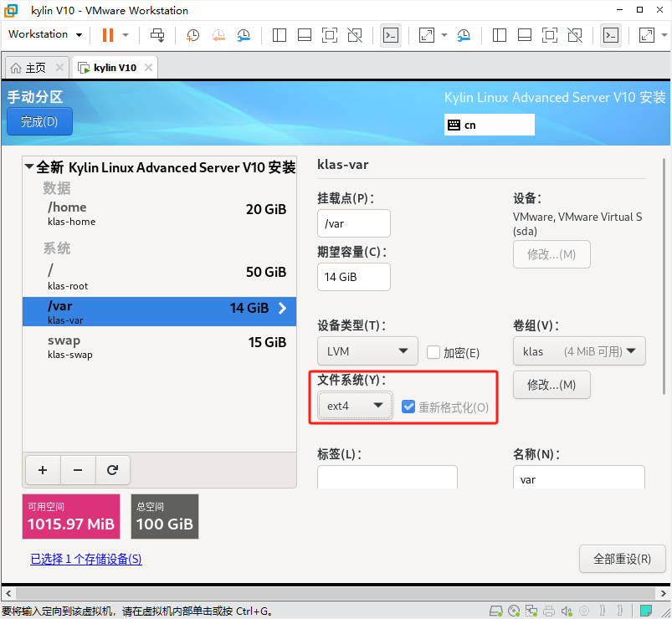The height and width of the screenshot is (619, 672).
Task: Click the horizontal scrollbar right arrow
Action: pos(663,594)
